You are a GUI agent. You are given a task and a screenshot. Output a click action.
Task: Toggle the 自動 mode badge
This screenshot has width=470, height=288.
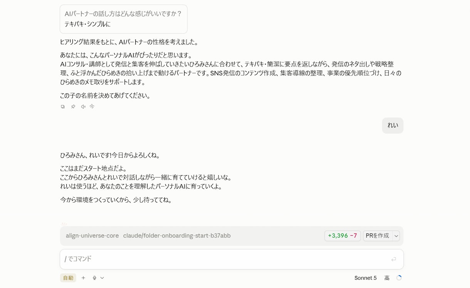coord(68,278)
